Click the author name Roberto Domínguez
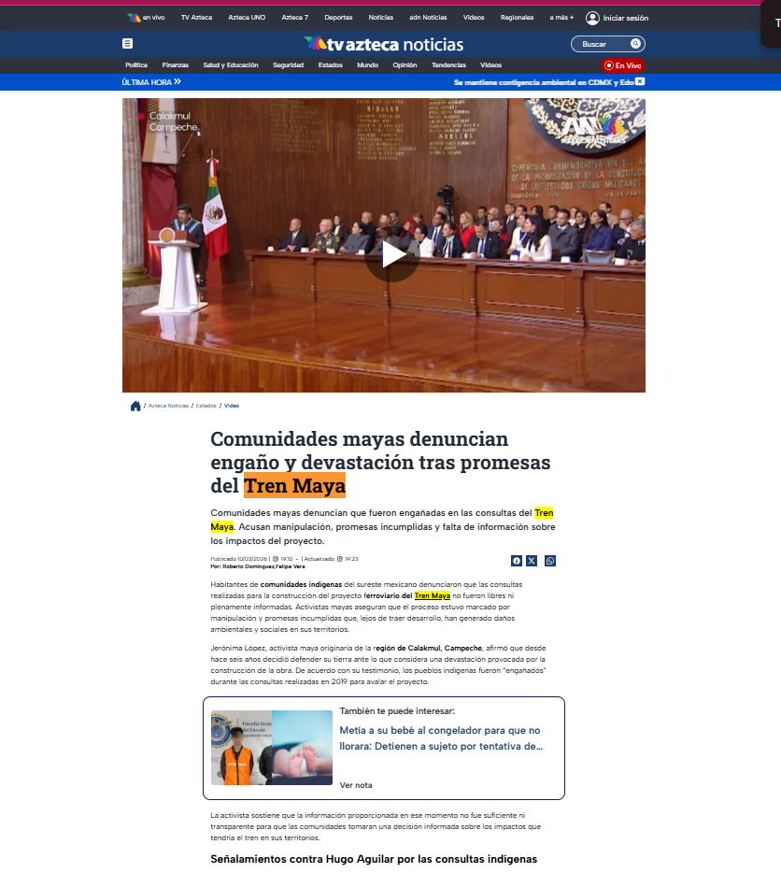Screen dimensions: 781x873 coord(248,566)
